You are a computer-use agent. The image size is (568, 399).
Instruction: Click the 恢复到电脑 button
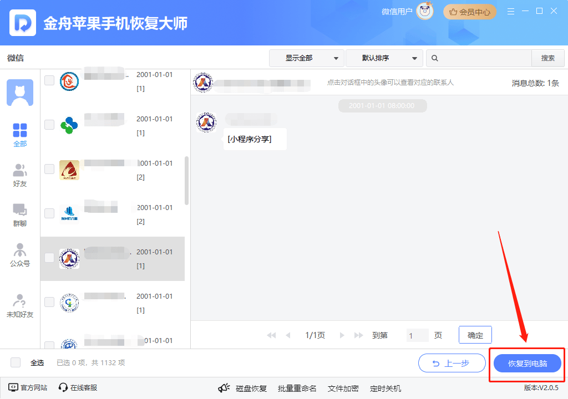tap(527, 364)
